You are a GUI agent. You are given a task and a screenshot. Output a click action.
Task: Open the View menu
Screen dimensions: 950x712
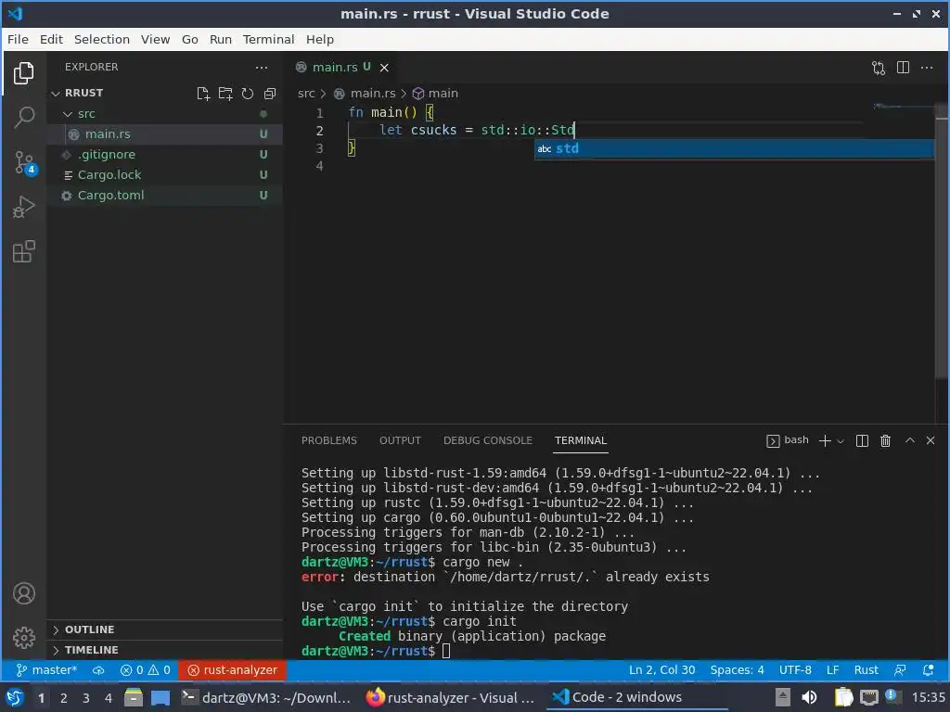tap(155, 39)
